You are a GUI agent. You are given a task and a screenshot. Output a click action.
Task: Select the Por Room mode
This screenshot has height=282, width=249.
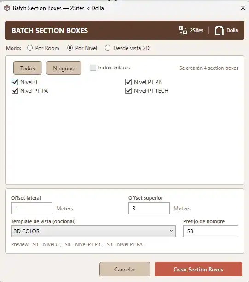pyautogui.click(x=30, y=48)
